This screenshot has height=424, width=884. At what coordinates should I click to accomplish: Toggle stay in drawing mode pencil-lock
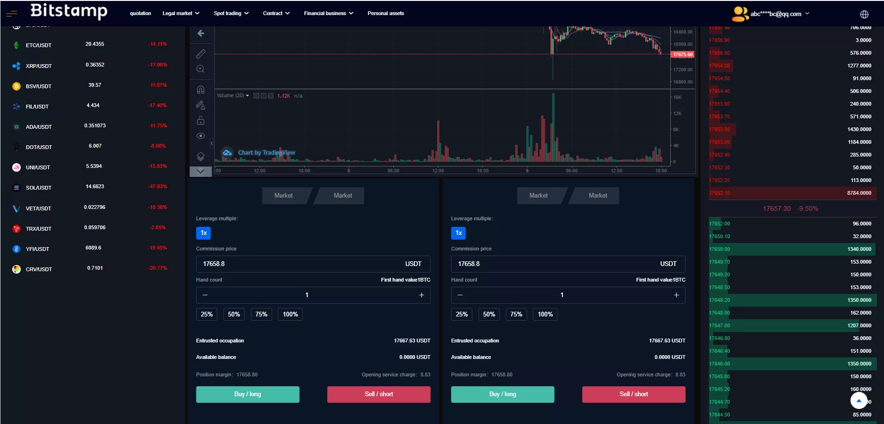click(x=200, y=105)
